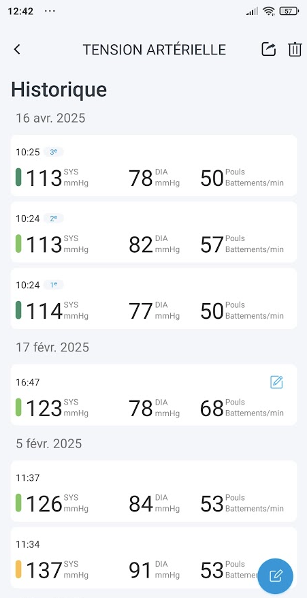Screen dimensions: 307x598
Task: Open the 11:34 reading of 137/91
Action: [154, 557]
